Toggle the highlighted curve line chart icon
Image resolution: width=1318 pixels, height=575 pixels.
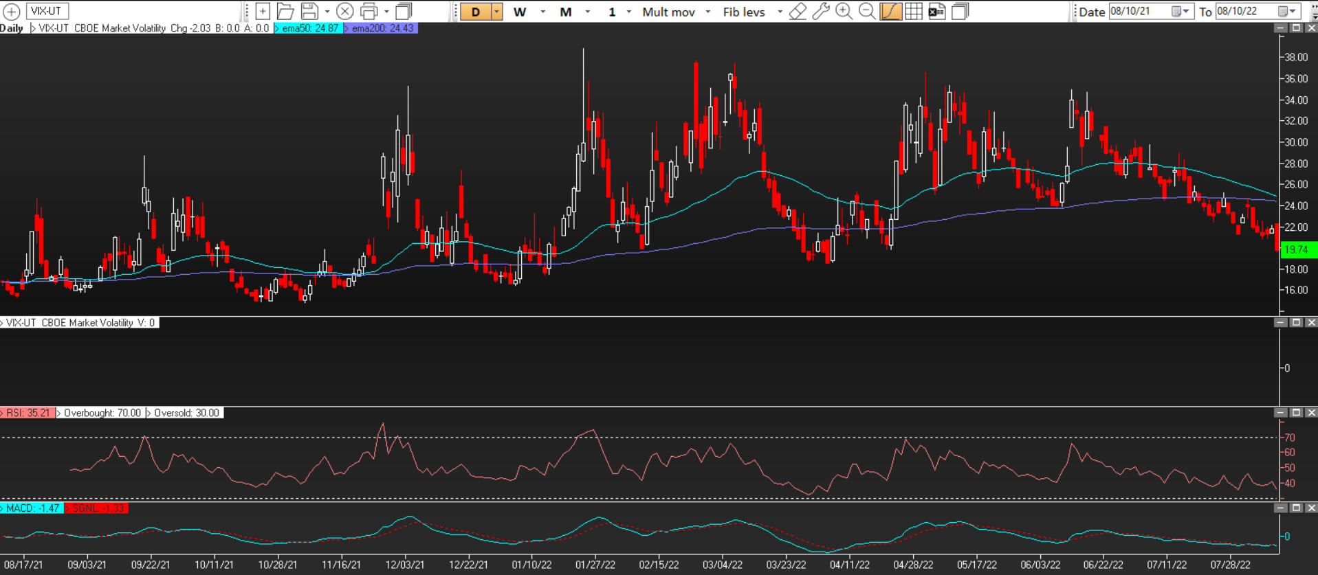point(890,11)
